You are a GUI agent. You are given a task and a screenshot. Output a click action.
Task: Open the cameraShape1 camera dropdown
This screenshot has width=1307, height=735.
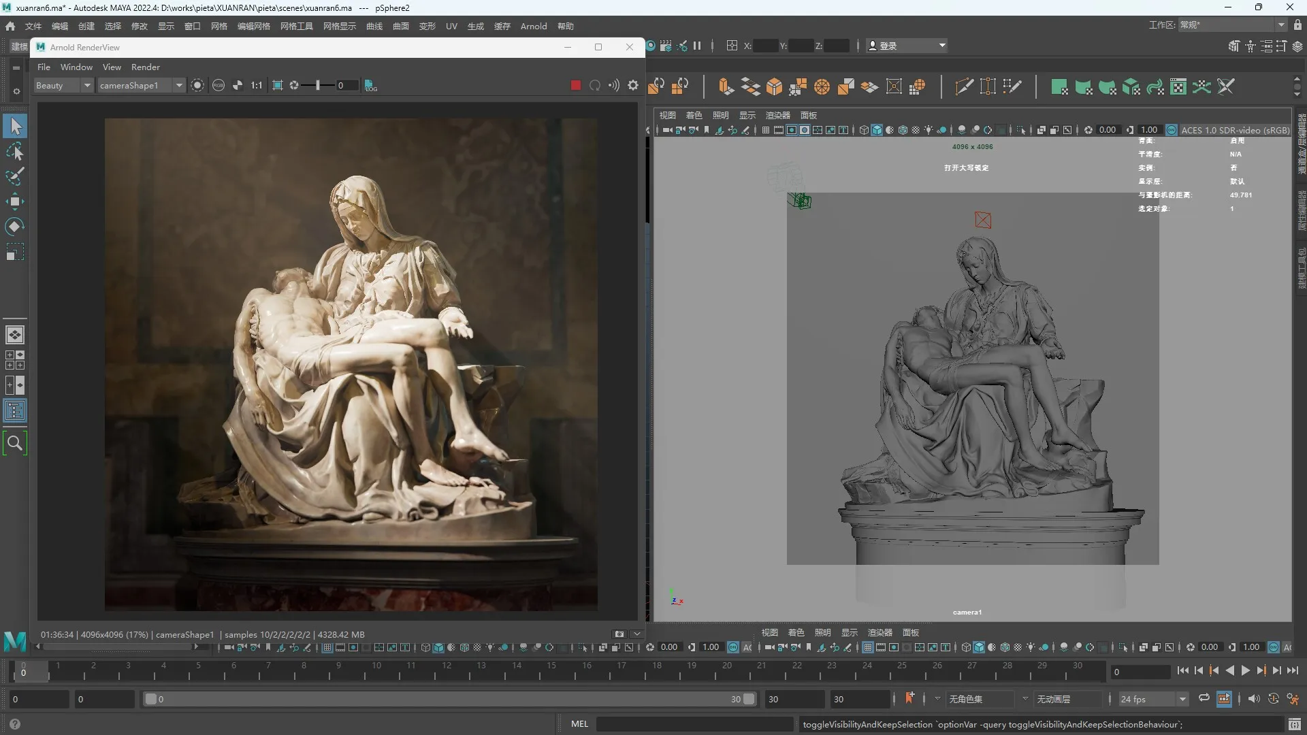[179, 85]
